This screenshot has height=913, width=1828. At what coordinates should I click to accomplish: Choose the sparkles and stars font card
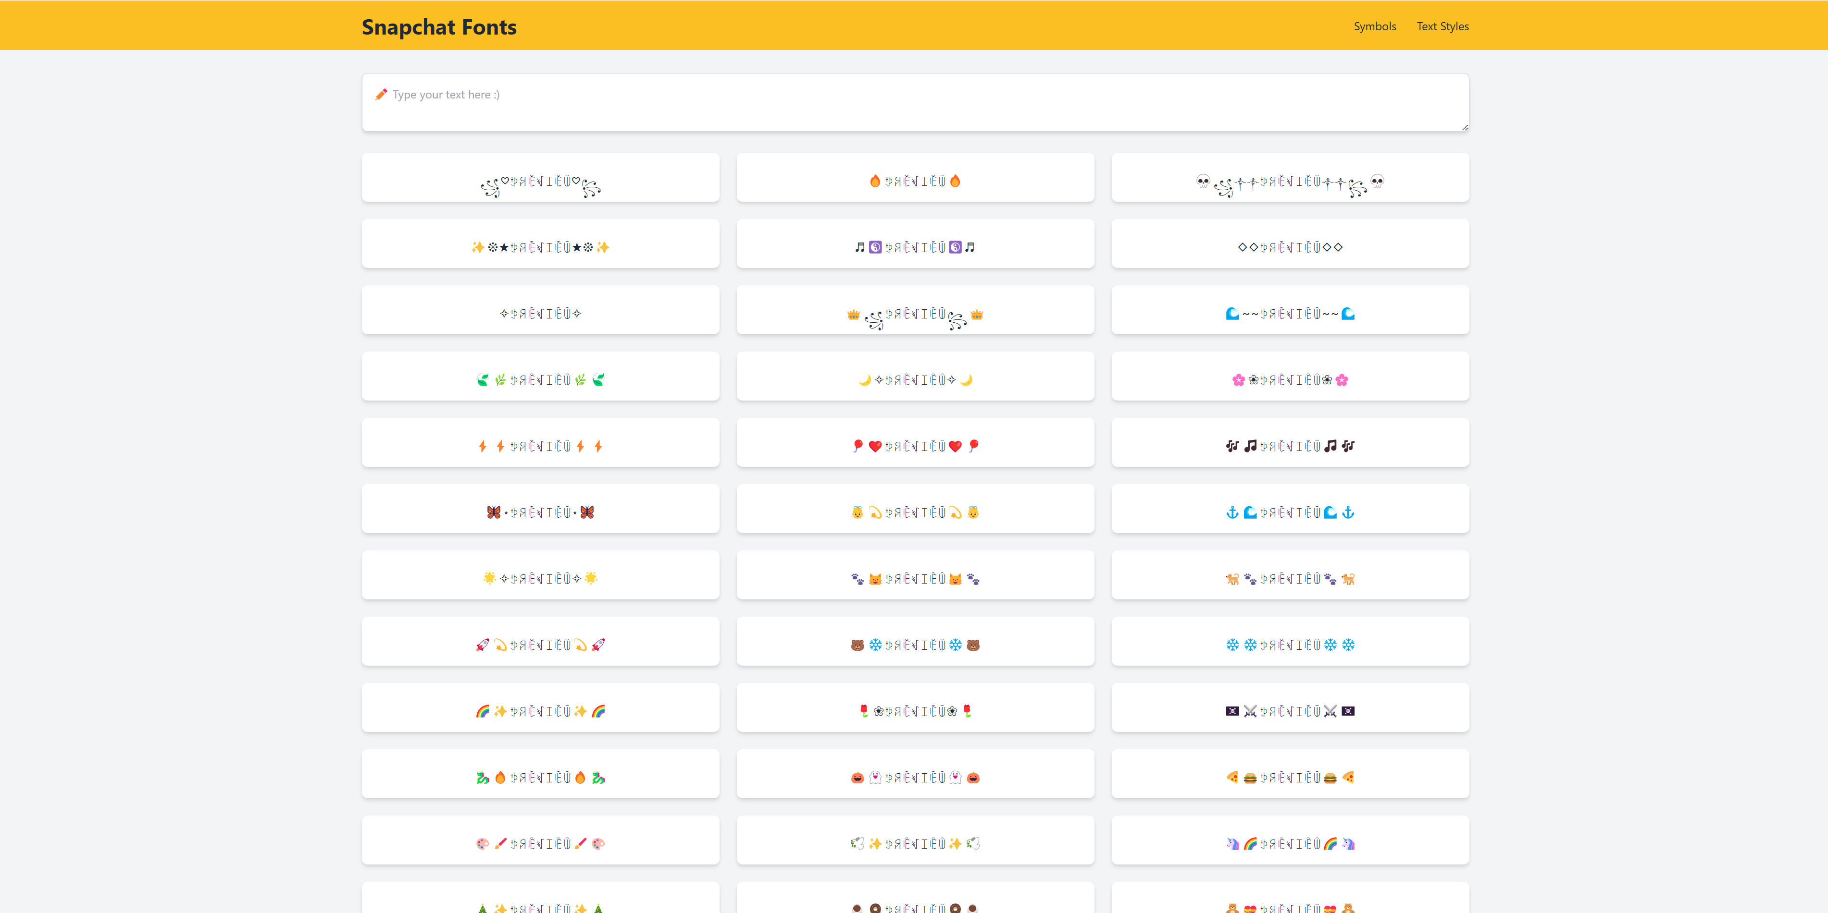point(541,243)
